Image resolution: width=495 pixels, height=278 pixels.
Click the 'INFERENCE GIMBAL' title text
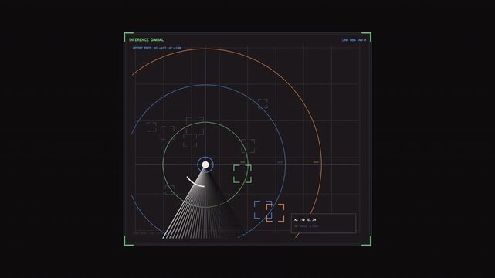coord(146,39)
